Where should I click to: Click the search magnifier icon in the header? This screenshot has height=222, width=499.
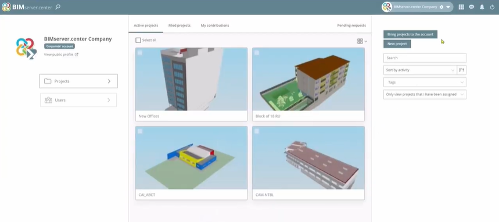click(x=58, y=7)
